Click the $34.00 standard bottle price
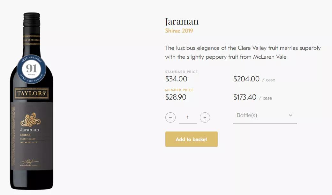Image resolution: width=332 pixels, height=195 pixels. coord(176,79)
